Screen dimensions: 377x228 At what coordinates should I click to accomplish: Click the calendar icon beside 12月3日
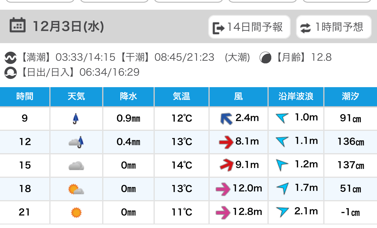(x=18, y=25)
